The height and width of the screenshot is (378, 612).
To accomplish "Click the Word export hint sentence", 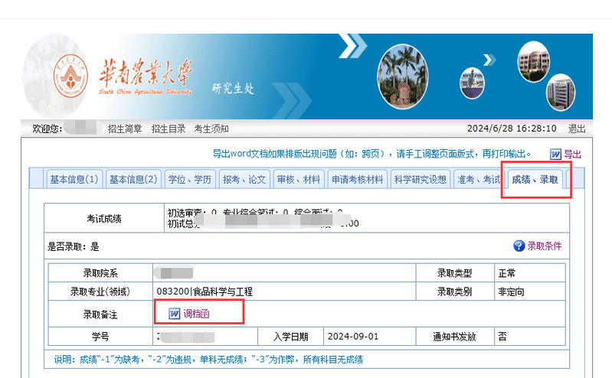I will [x=371, y=154].
